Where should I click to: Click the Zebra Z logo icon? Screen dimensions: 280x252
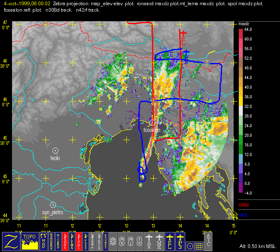tap(10, 241)
